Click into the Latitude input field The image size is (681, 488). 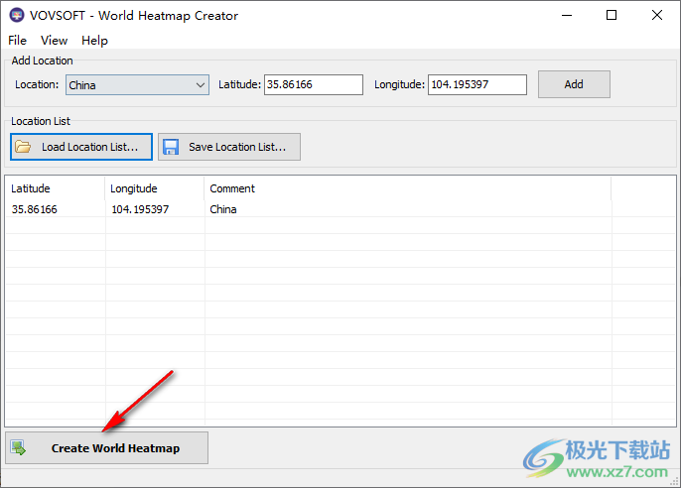point(314,84)
